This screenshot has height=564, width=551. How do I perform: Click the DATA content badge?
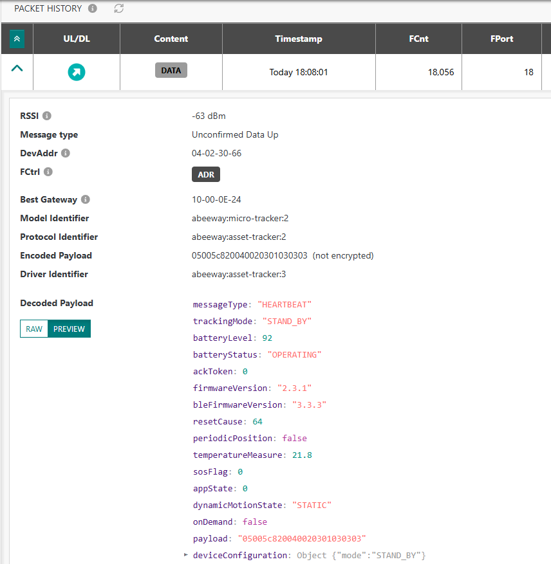pos(171,71)
